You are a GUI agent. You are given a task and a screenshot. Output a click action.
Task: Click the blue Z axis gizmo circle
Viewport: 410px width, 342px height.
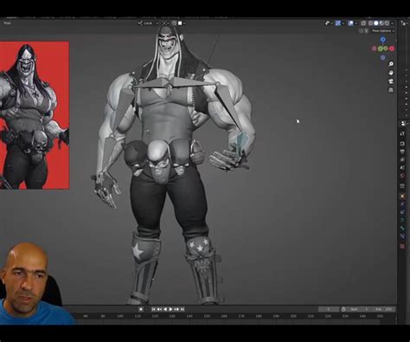coord(382,40)
